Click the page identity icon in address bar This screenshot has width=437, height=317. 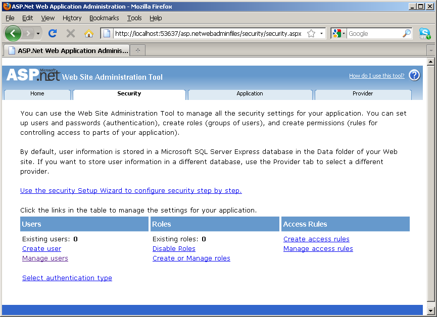(107, 33)
